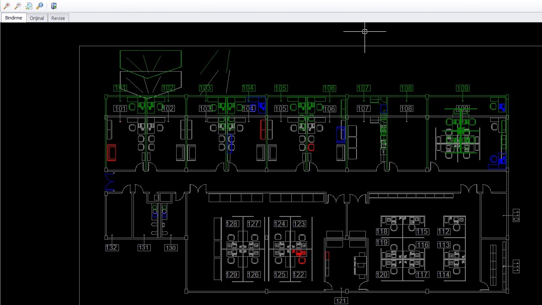The image size is (542, 305).
Task: Click the zoom in magnifier icon
Action: [7, 6]
